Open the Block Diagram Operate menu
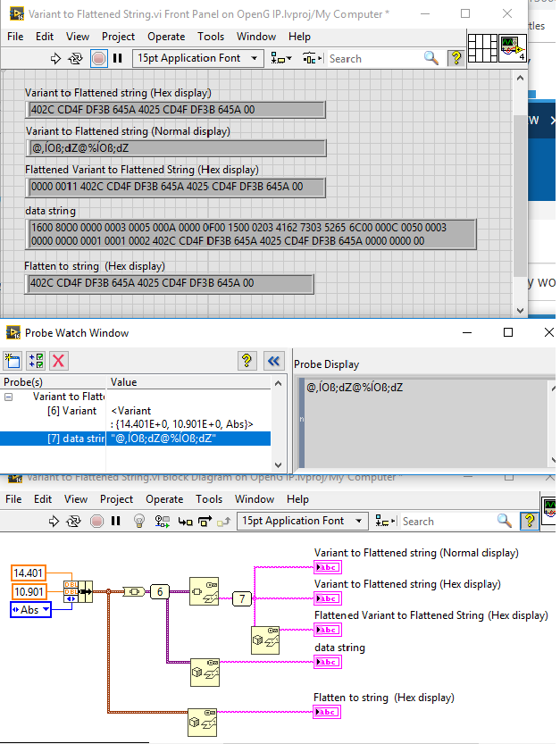560x744 pixels. click(x=164, y=499)
